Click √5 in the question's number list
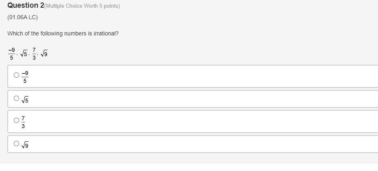Image resolution: width=378 pixels, height=171 pixels. pos(24,53)
